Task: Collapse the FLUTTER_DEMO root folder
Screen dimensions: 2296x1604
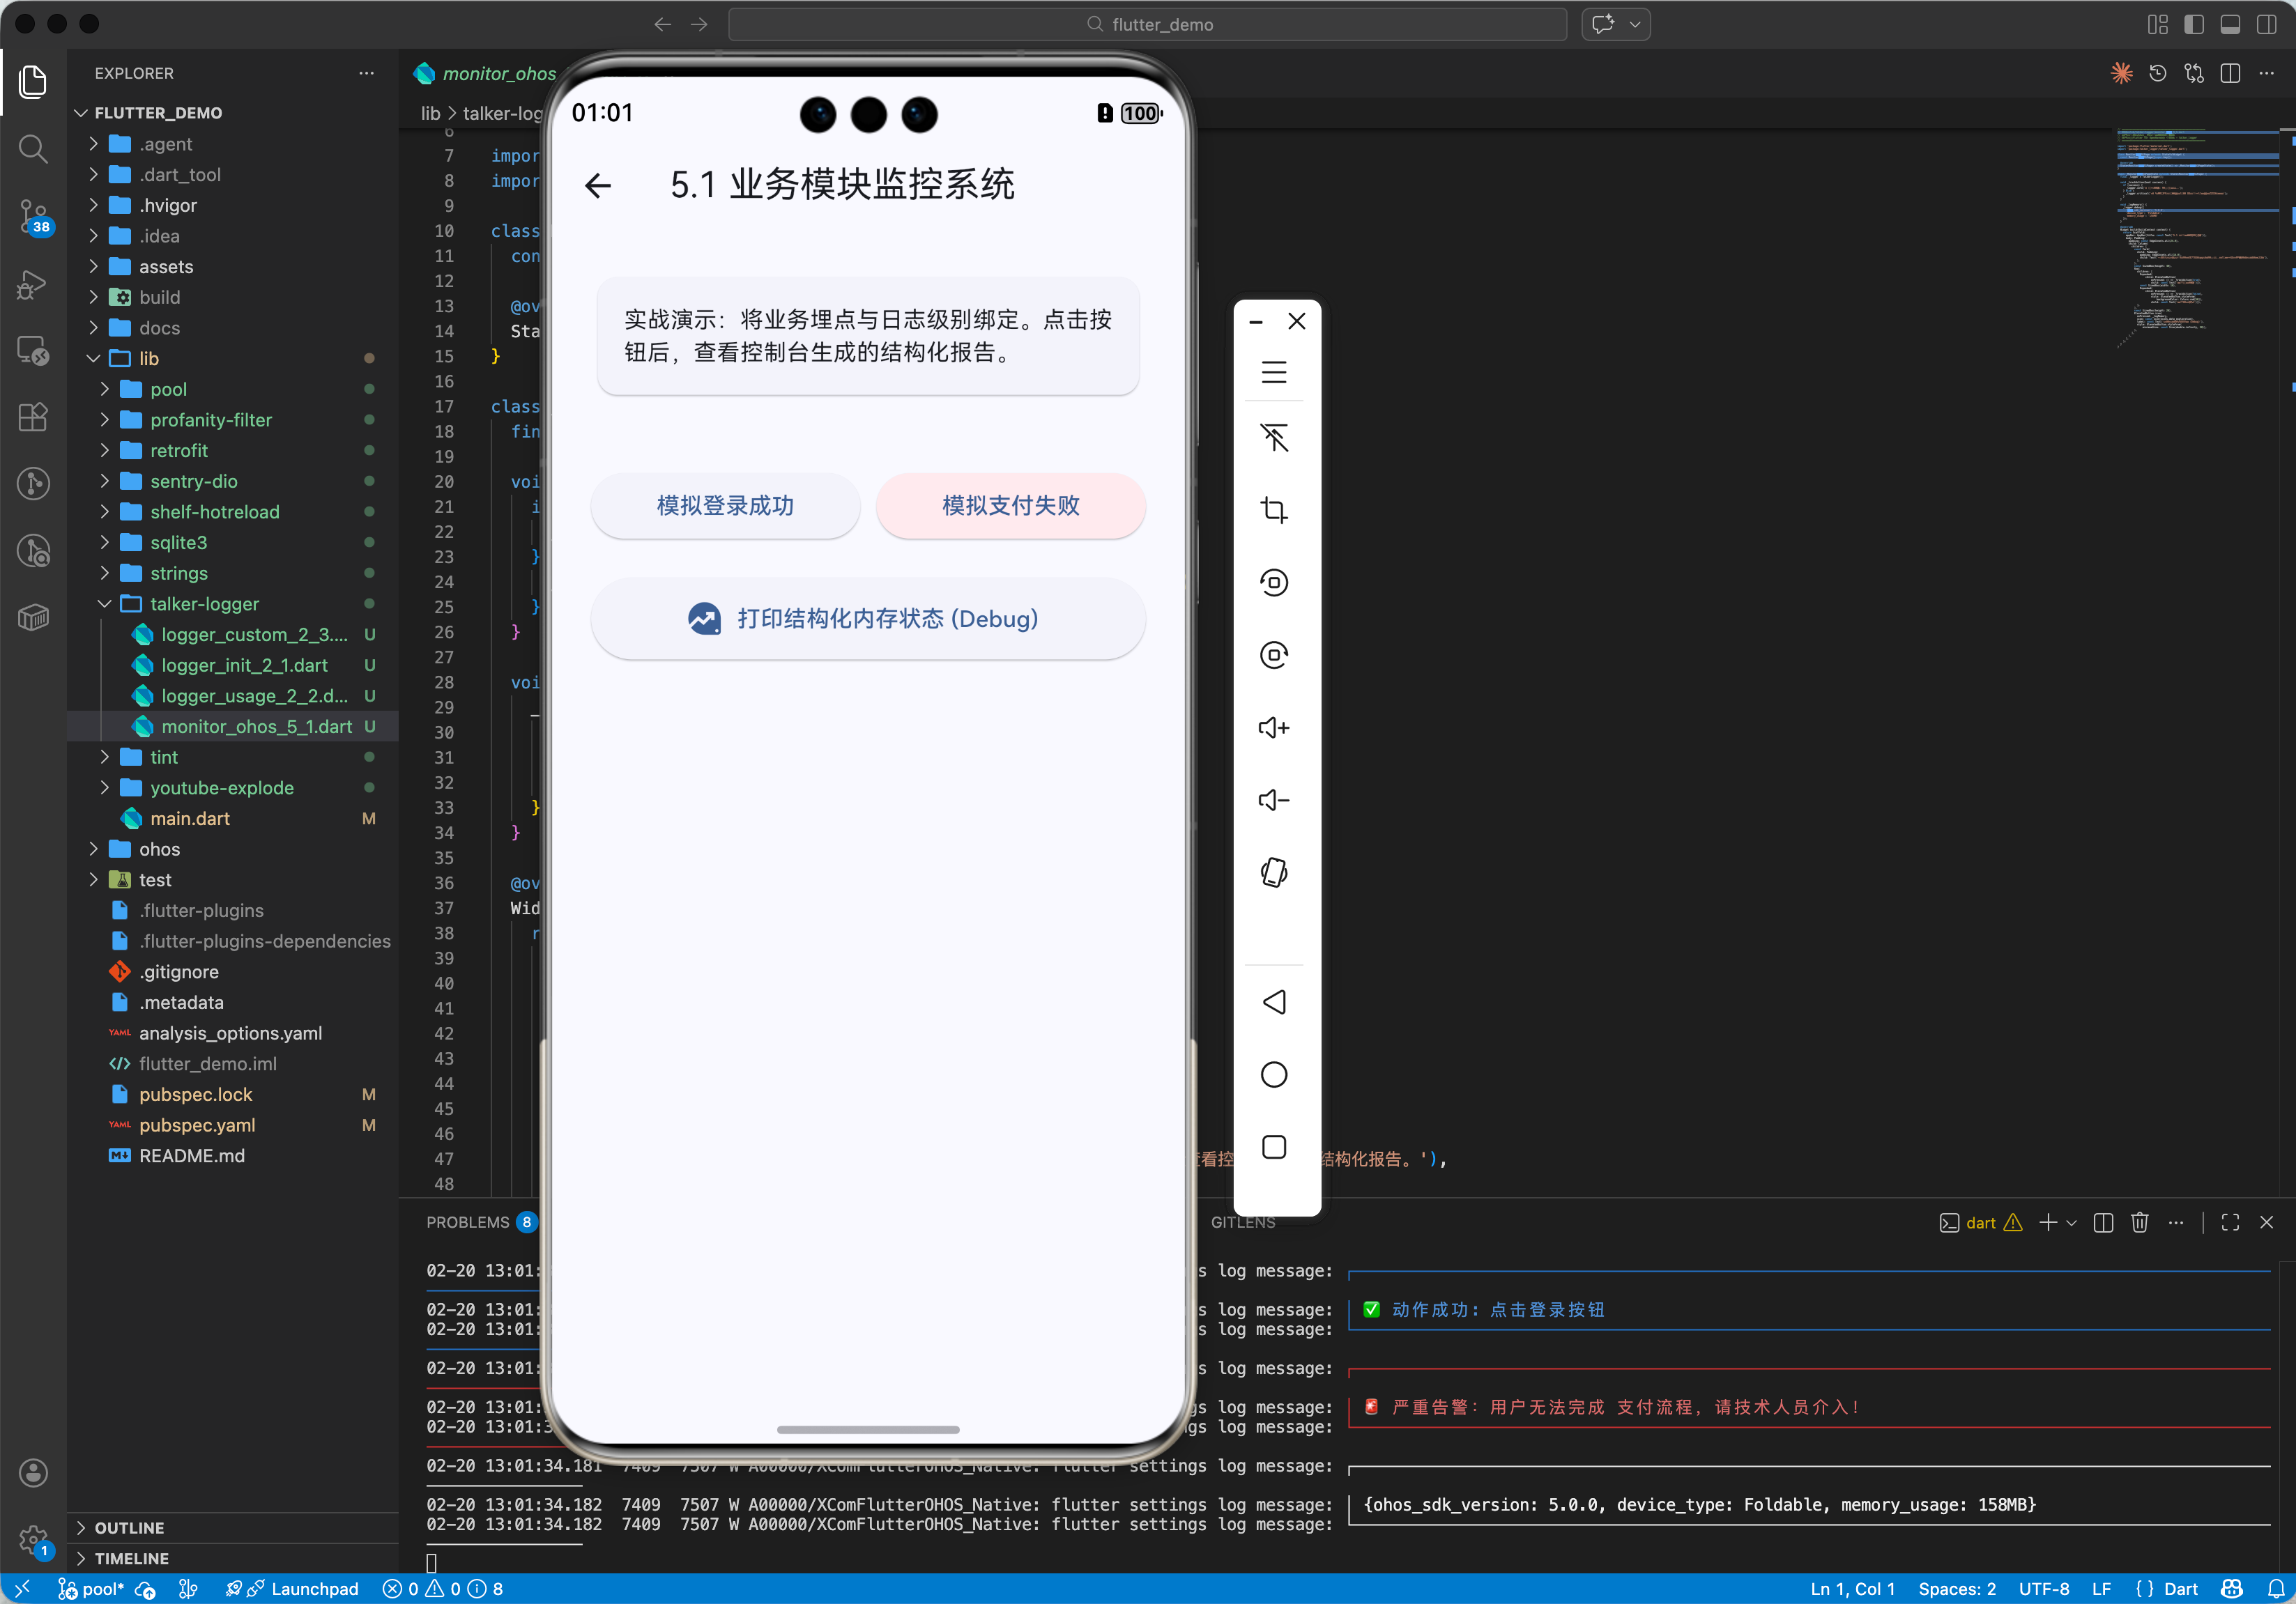Action: point(81,113)
